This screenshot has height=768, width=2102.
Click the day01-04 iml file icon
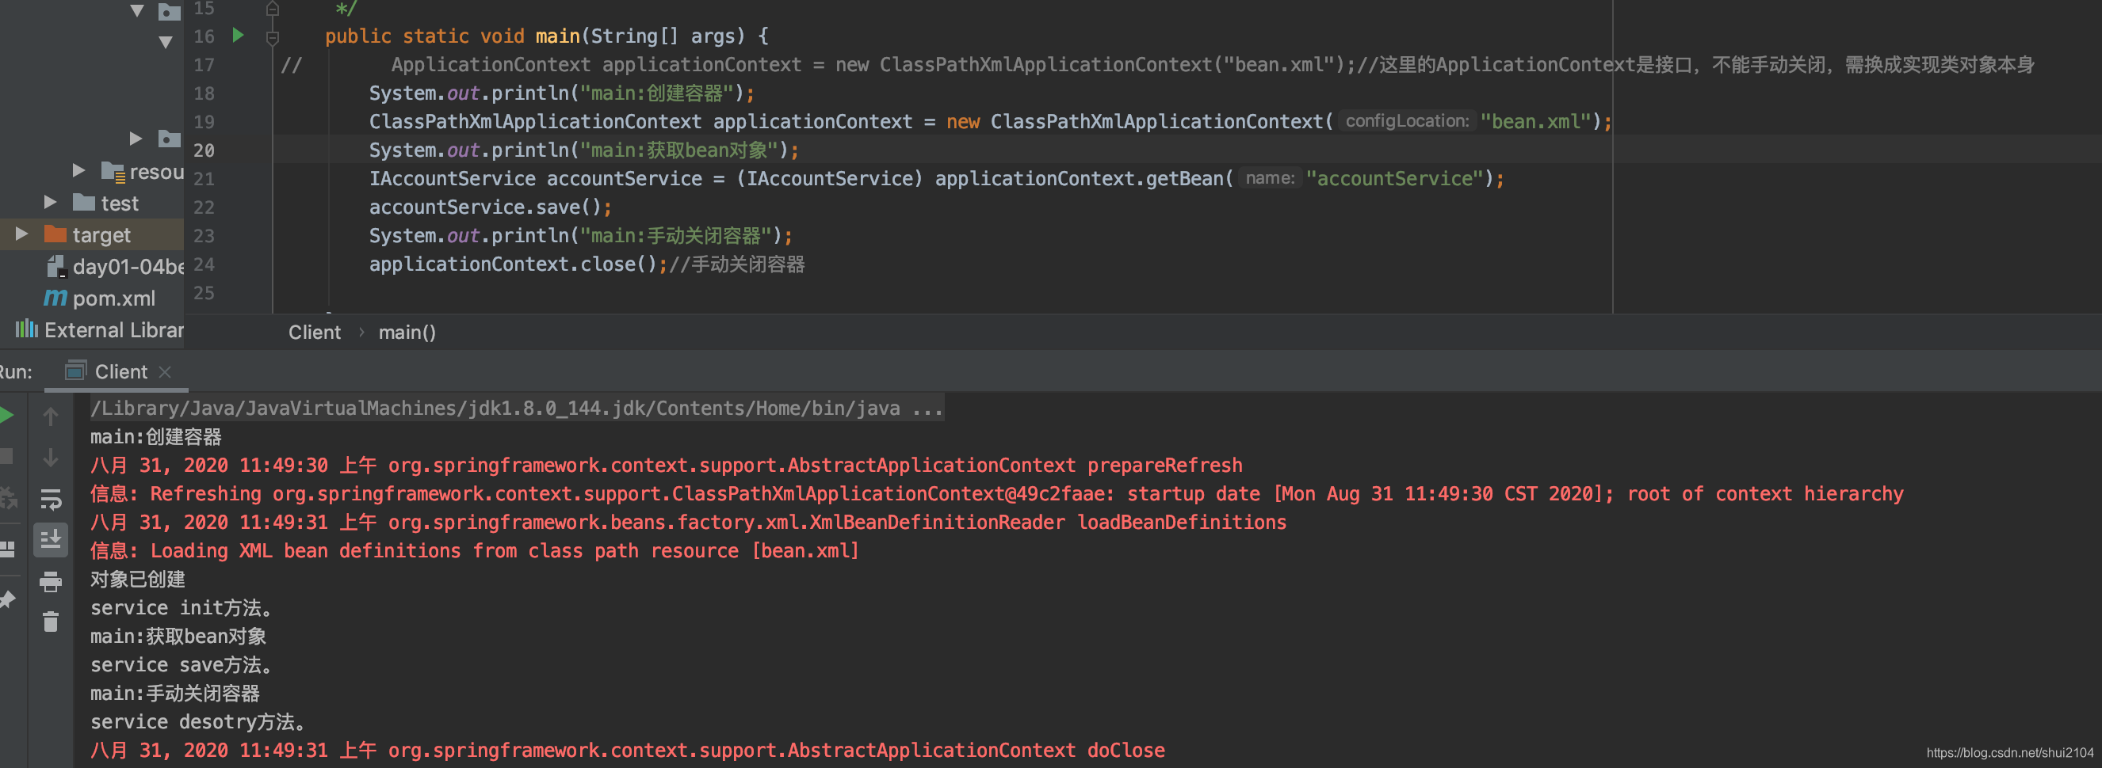click(55, 266)
